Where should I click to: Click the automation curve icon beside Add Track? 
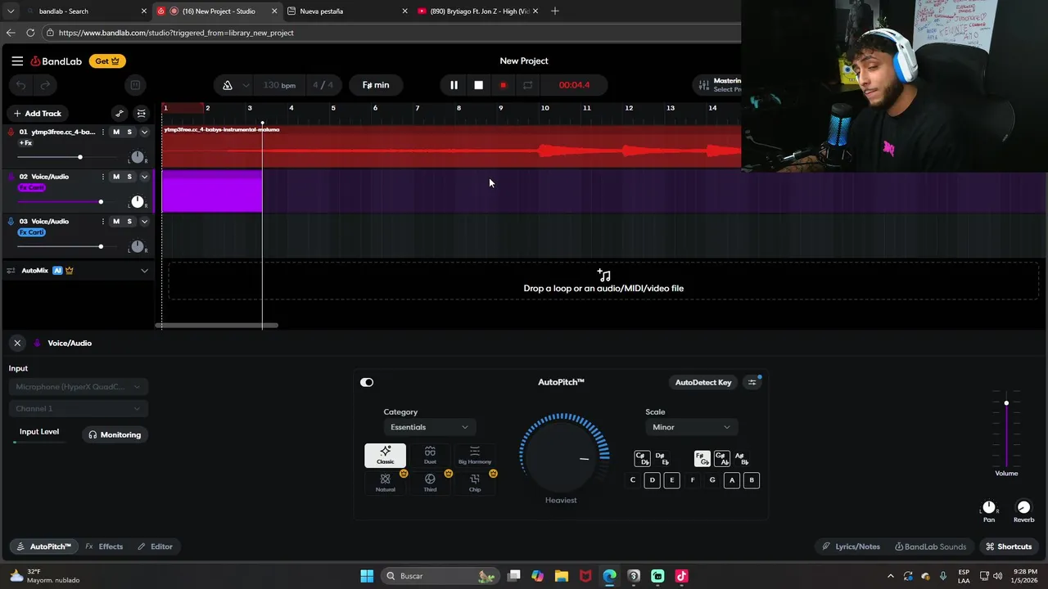pyautogui.click(x=120, y=114)
